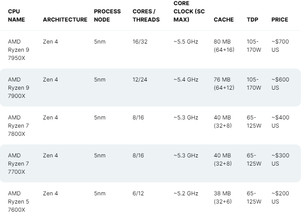Click the CORE CLOCK (SC MAX) header
The image size is (304, 213).
click(189, 12)
